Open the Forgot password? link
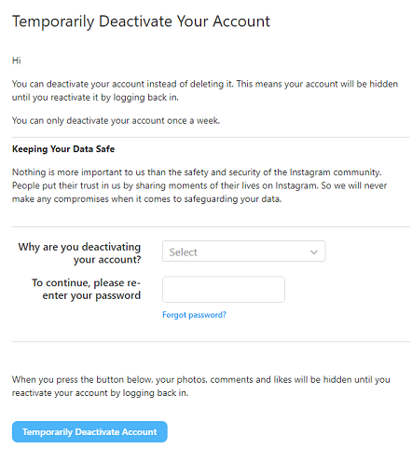This screenshot has height=449, width=412. click(x=194, y=315)
